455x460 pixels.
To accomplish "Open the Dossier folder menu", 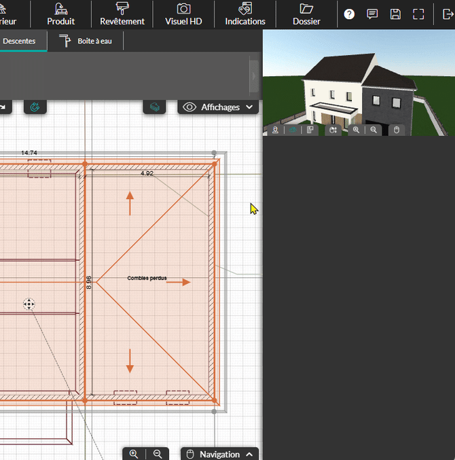I will 306,14.
